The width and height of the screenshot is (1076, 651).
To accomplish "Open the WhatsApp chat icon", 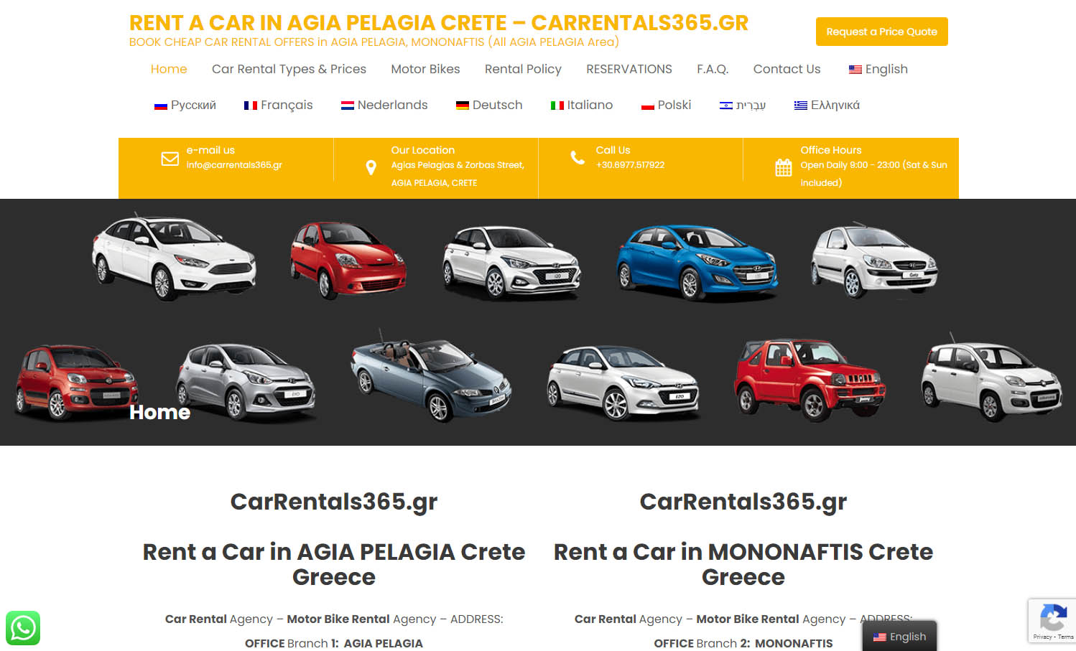I will pyautogui.click(x=23, y=628).
